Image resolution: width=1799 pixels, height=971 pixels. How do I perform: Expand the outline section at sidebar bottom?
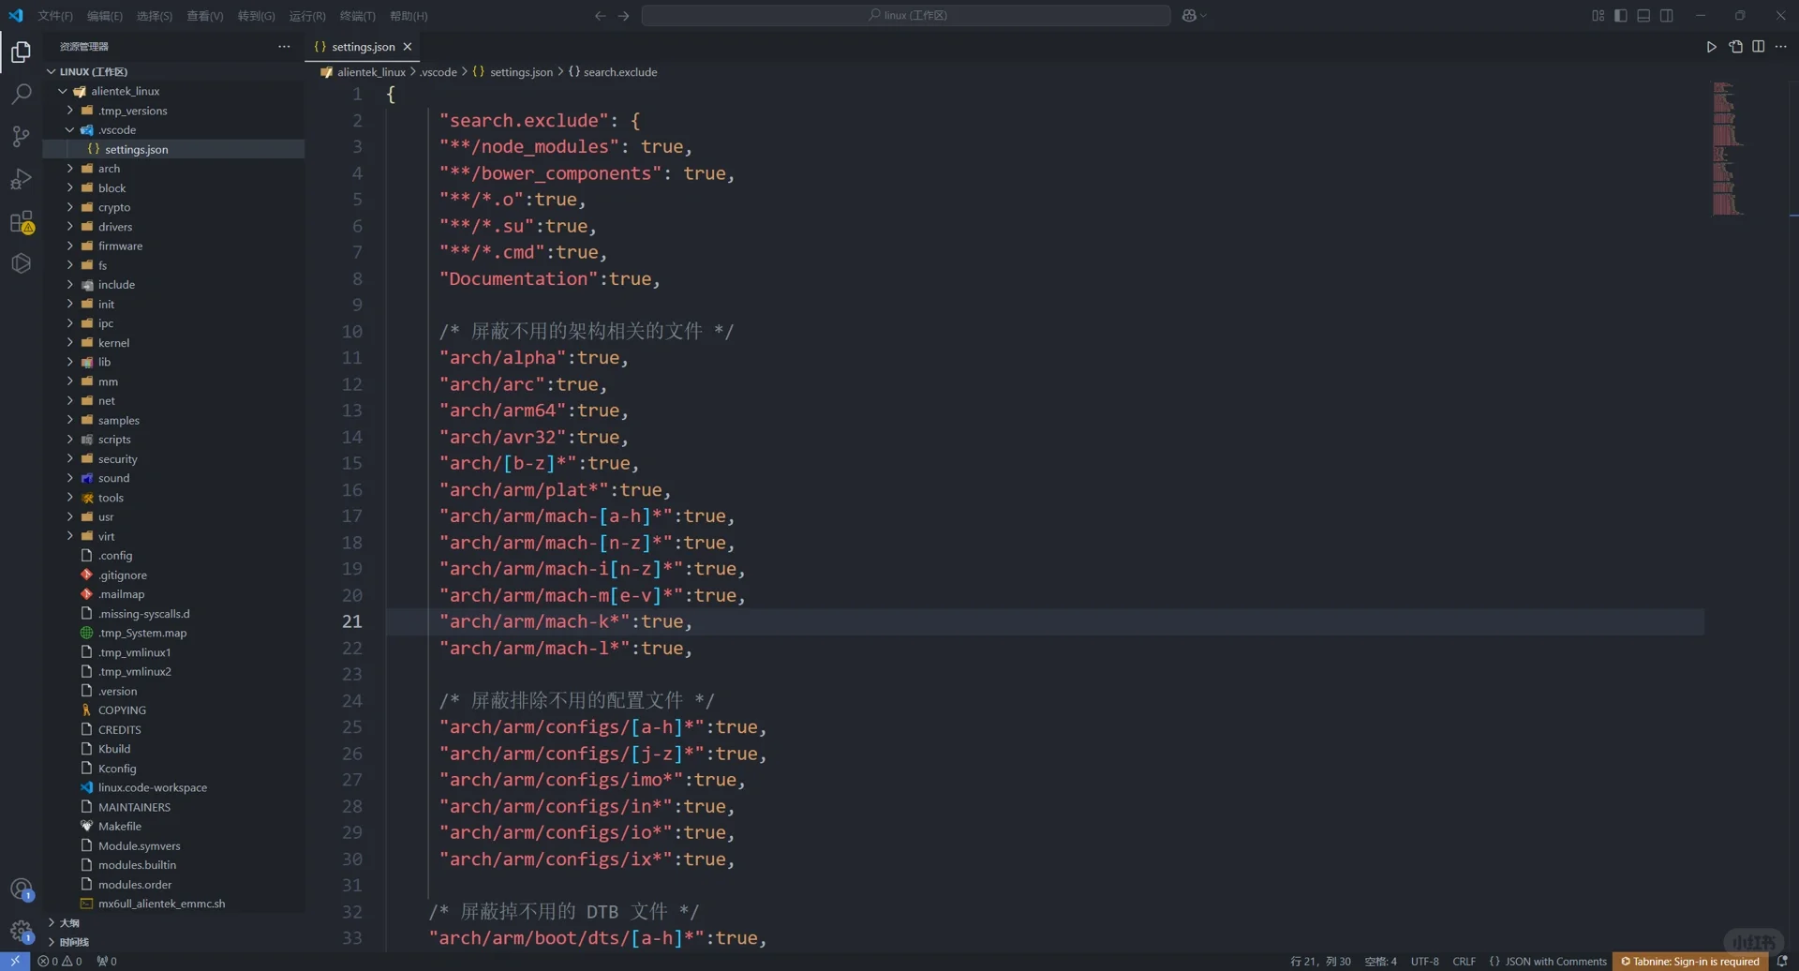coord(175,923)
